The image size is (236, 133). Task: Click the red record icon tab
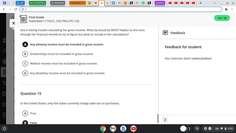pos(96,3)
